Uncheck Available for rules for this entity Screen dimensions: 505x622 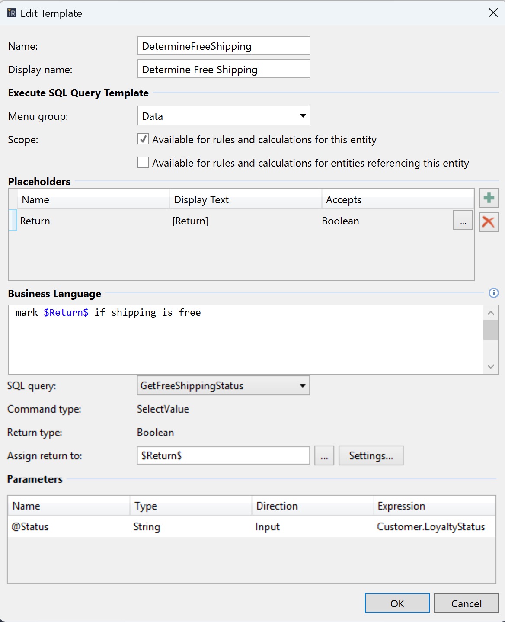click(x=143, y=139)
